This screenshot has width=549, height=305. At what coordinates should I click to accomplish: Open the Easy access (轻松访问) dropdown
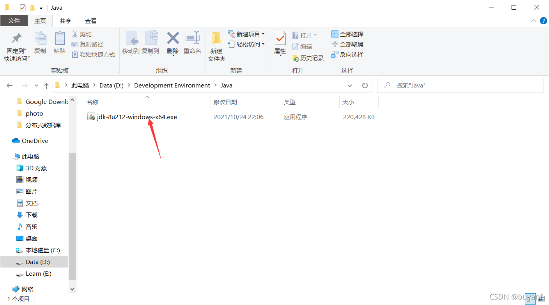click(246, 44)
